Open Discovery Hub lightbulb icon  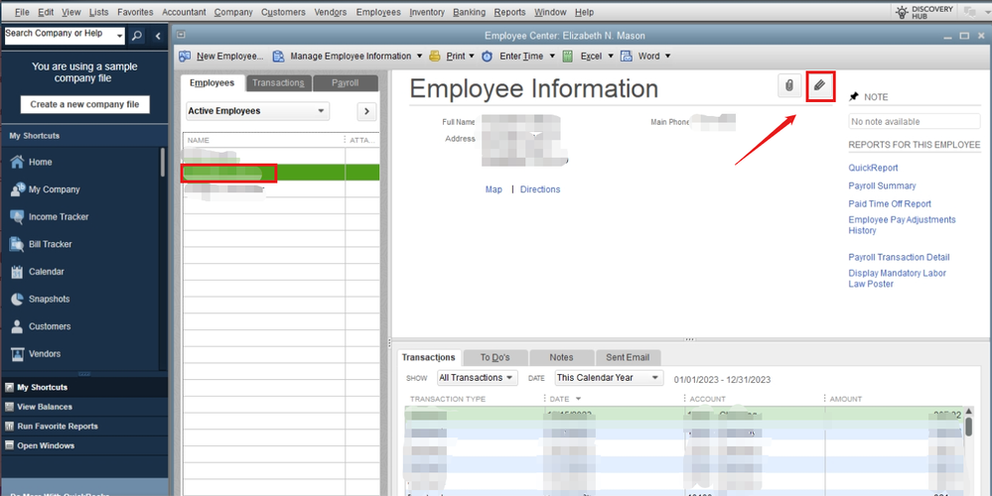[903, 12]
